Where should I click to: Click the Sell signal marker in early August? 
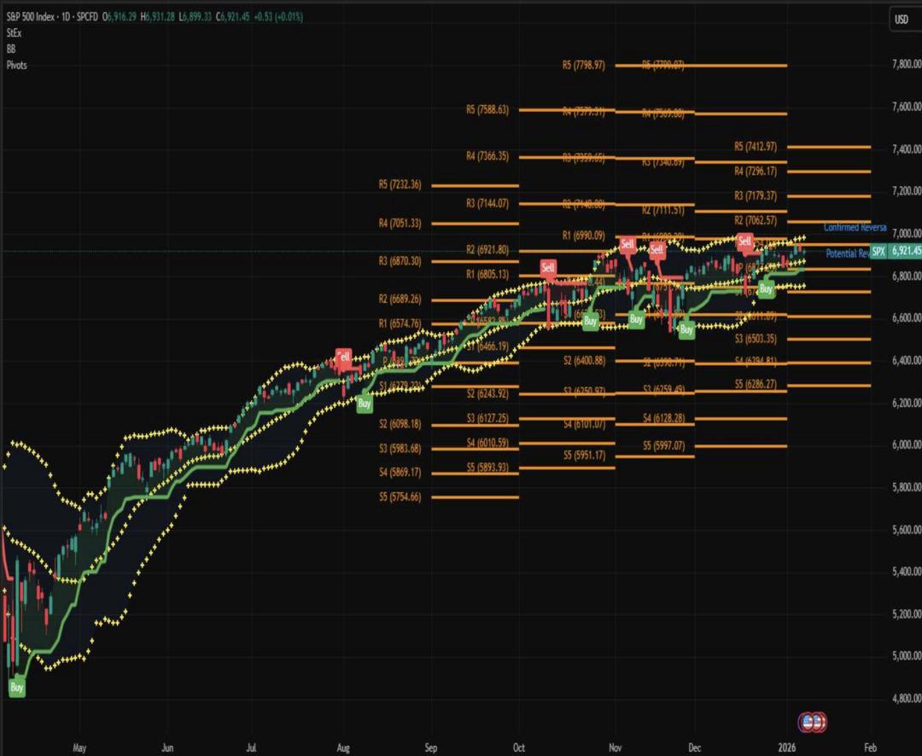343,355
